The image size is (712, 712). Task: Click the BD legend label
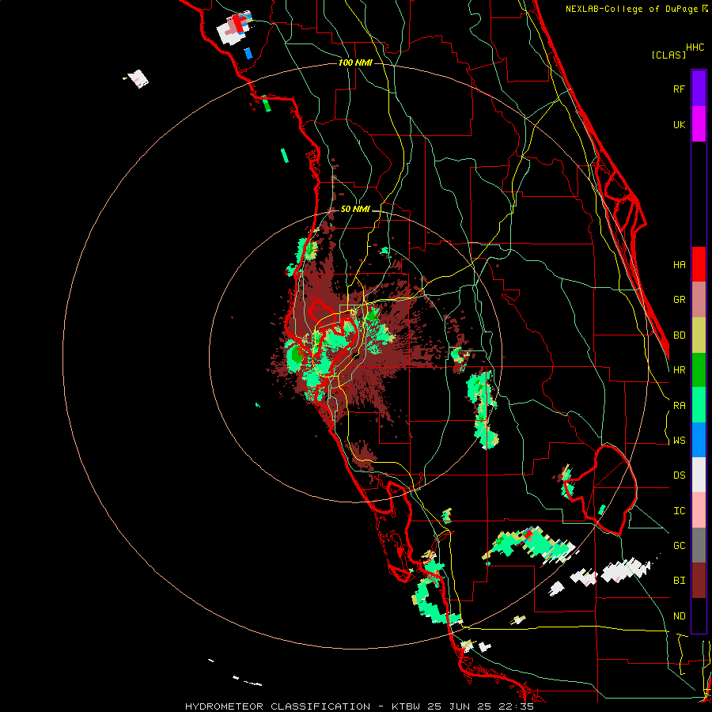pyautogui.click(x=679, y=335)
